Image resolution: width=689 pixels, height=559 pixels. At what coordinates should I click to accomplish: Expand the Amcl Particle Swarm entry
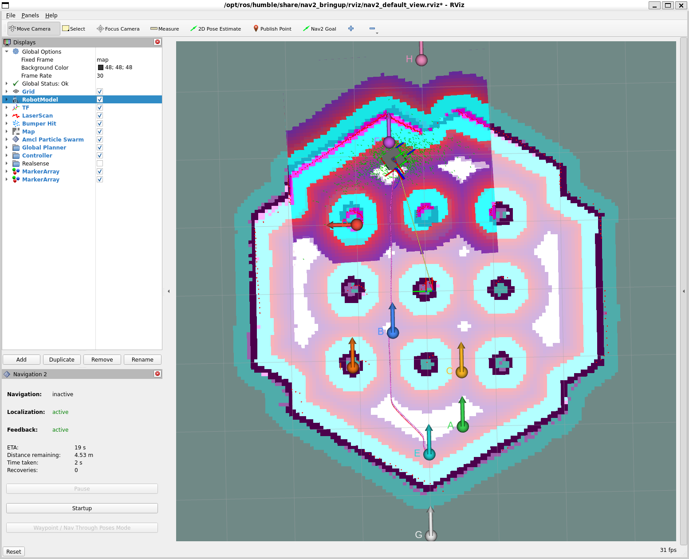(x=7, y=139)
